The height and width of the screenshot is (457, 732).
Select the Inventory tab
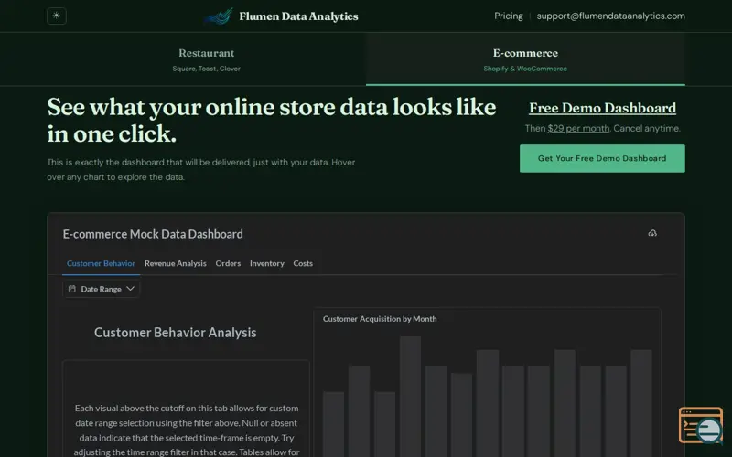tap(267, 263)
